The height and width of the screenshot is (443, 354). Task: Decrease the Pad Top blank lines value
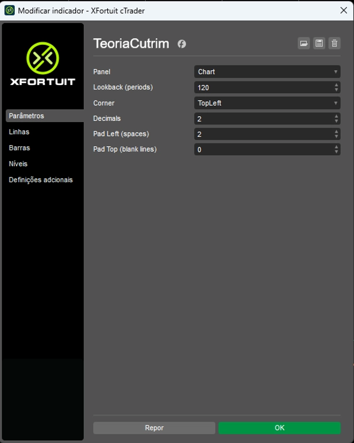pyautogui.click(x=336, y=152)
